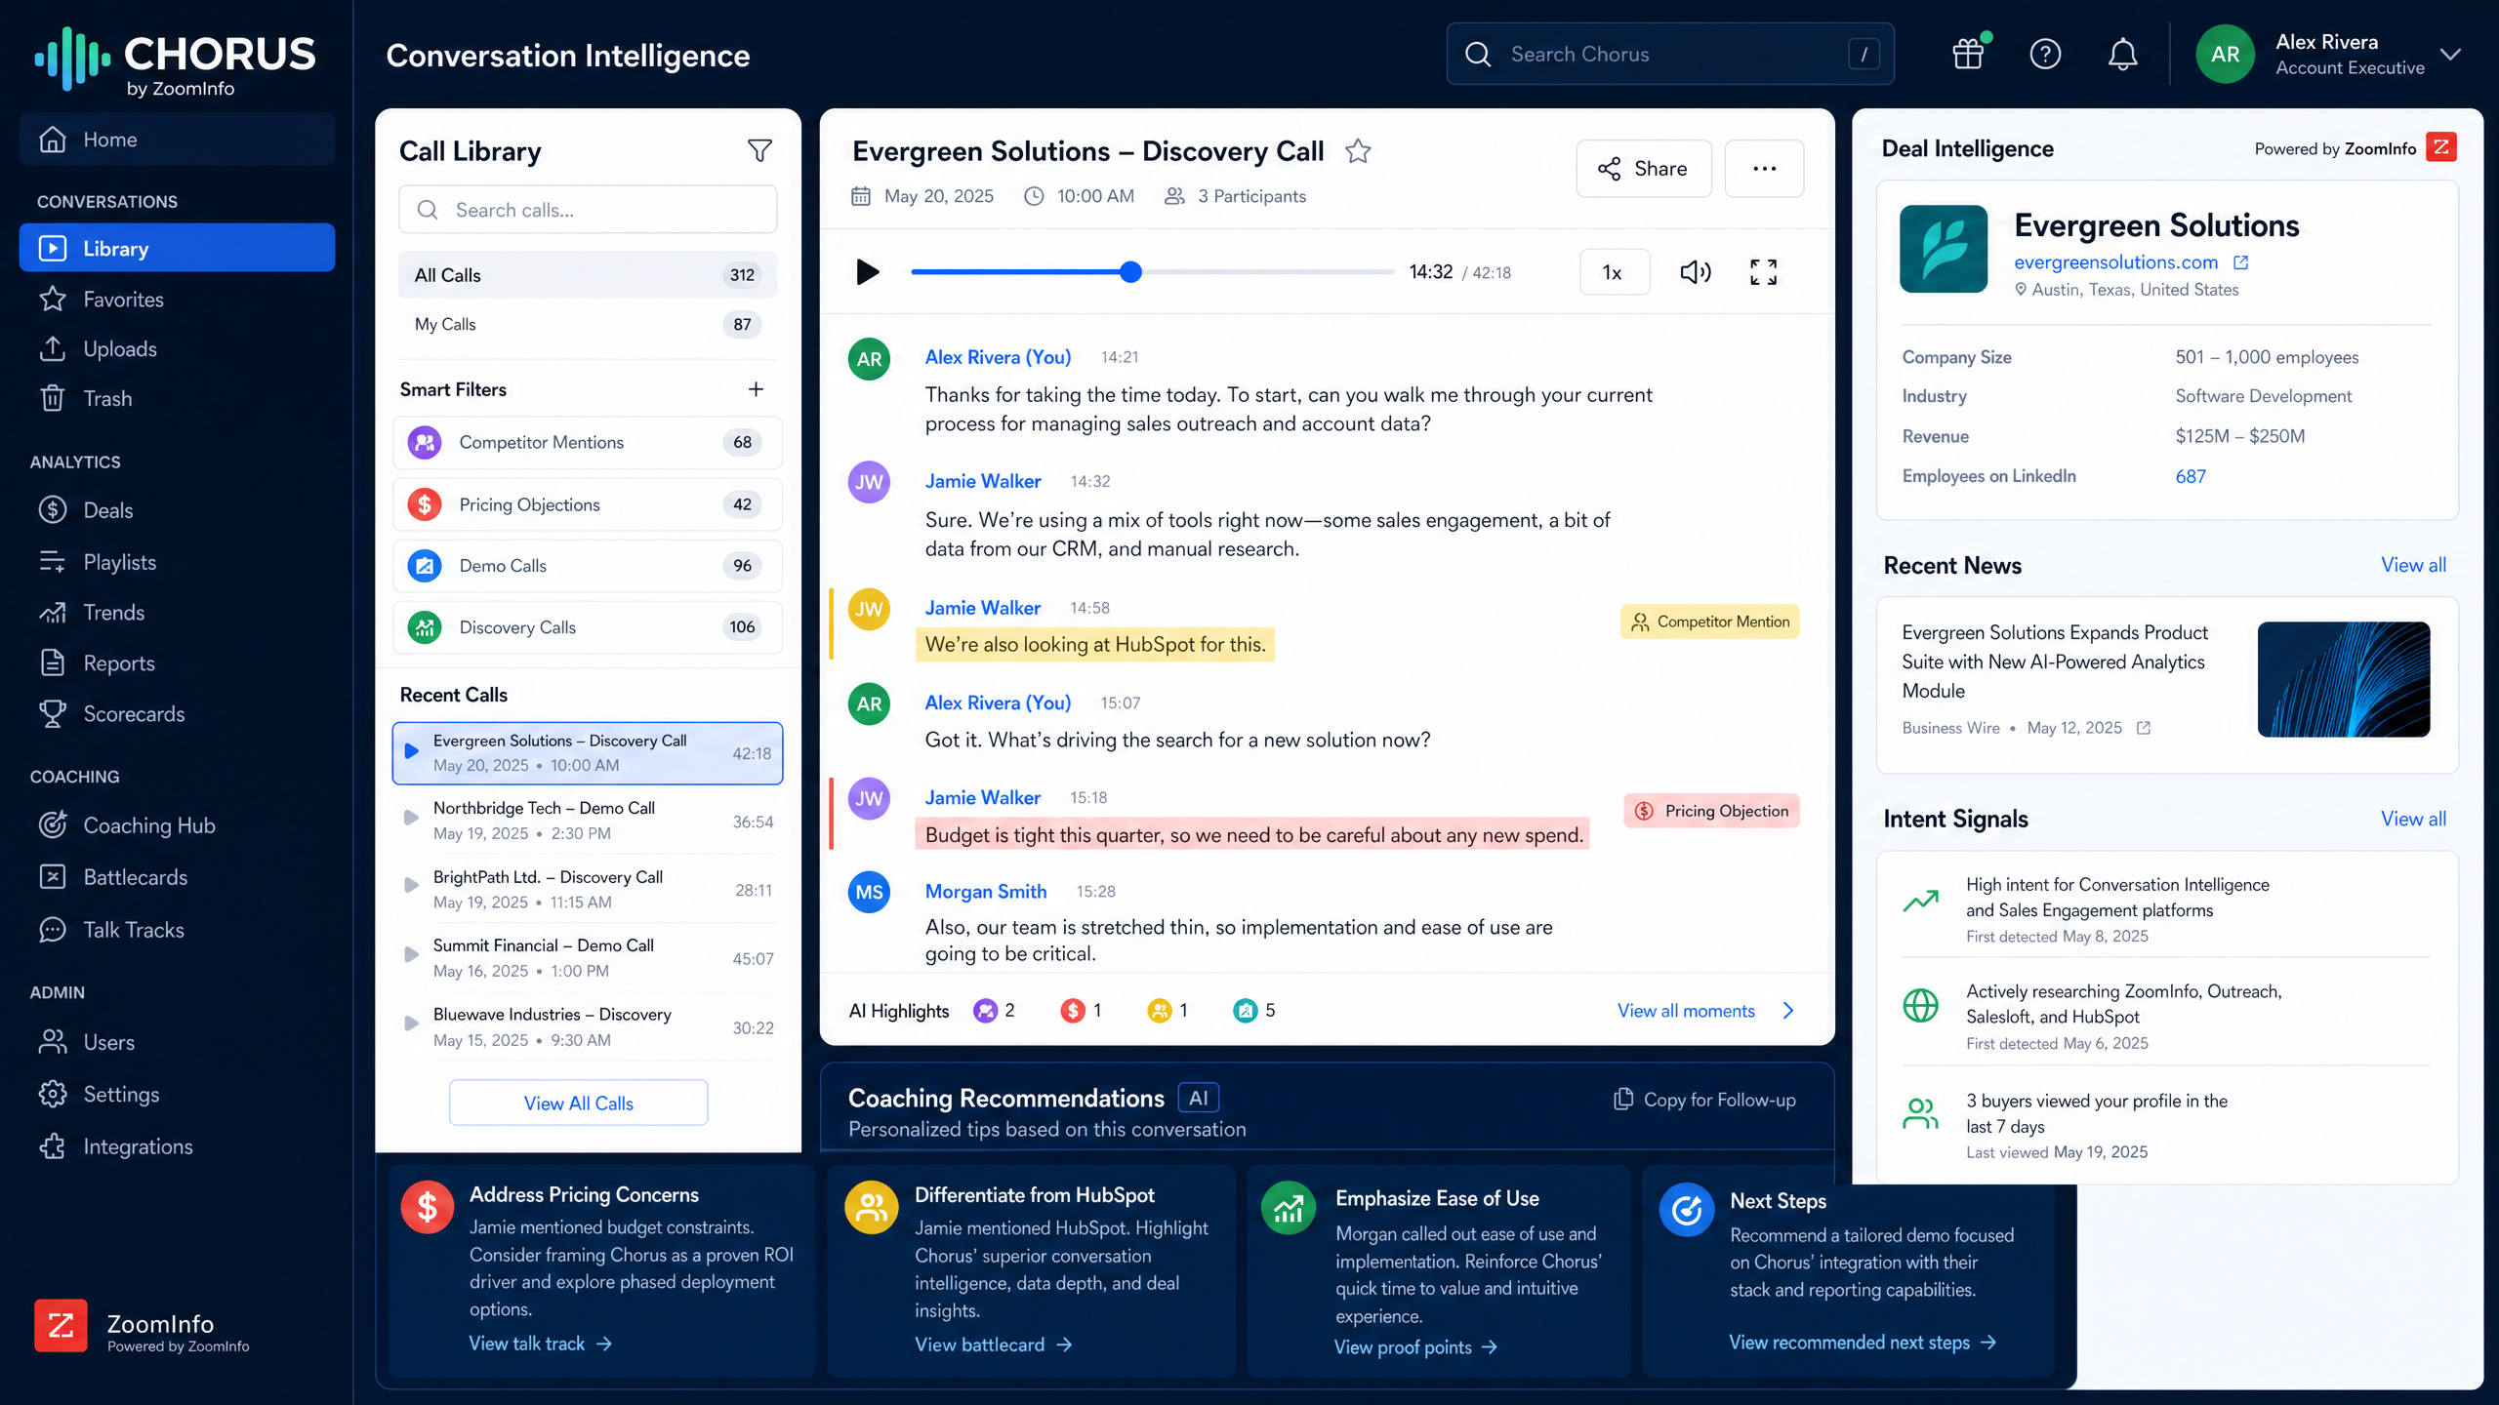Add a new Smart Filter with plus icon
Viewport: 2499px width, 1405px height.
tap(756, 389)
